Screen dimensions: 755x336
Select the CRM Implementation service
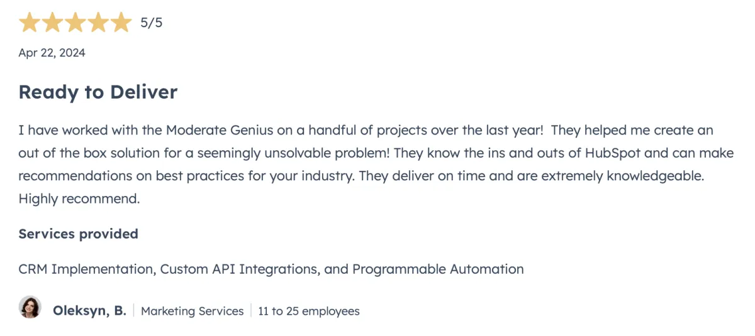[x=86, y=269]
